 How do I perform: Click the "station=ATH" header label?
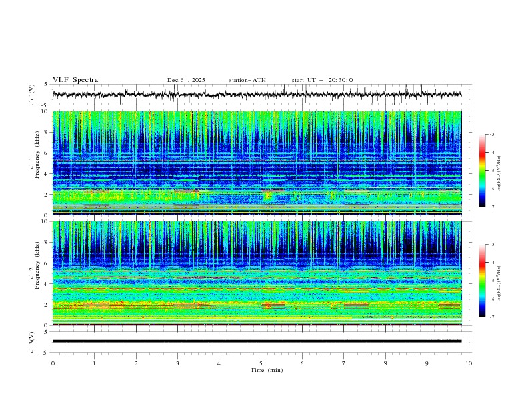point(247,80)
